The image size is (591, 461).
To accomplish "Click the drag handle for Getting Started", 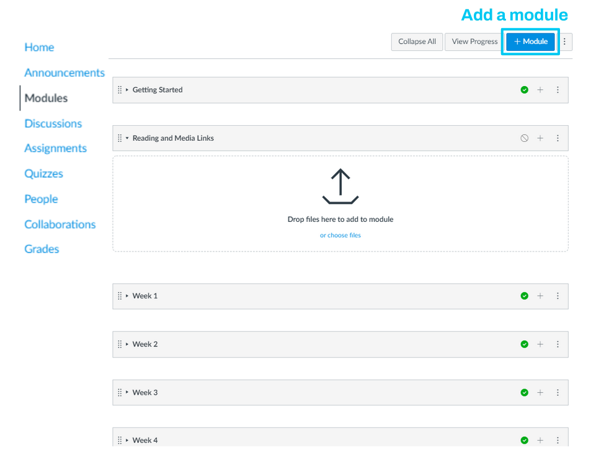I will point(120,90).
